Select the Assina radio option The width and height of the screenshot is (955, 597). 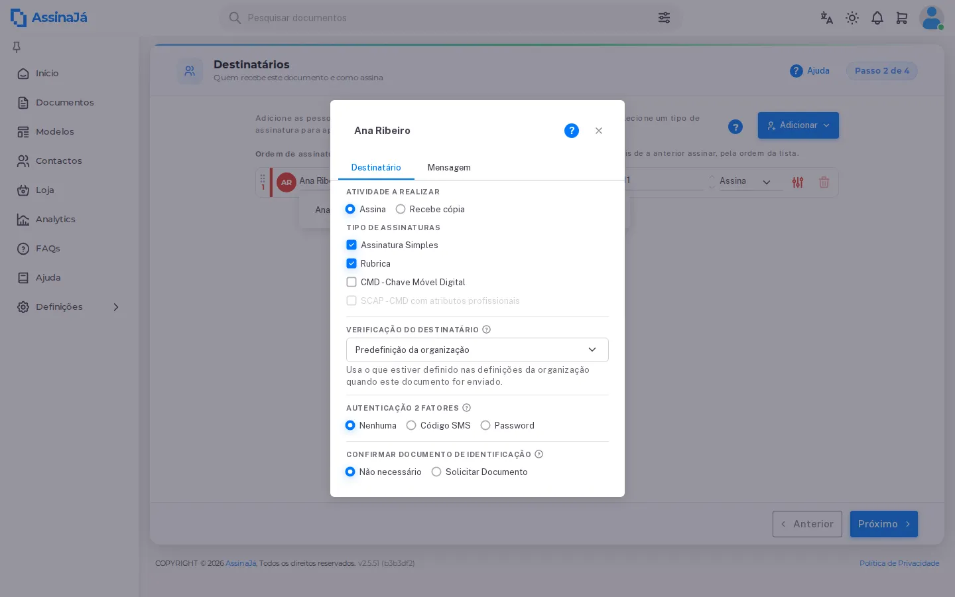350,209
